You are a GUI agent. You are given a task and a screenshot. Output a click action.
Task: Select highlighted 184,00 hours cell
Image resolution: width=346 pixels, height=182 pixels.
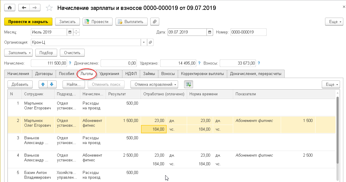pos(154,129)
